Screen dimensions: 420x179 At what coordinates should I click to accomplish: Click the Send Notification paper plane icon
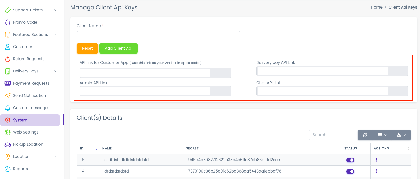(8, 96)
